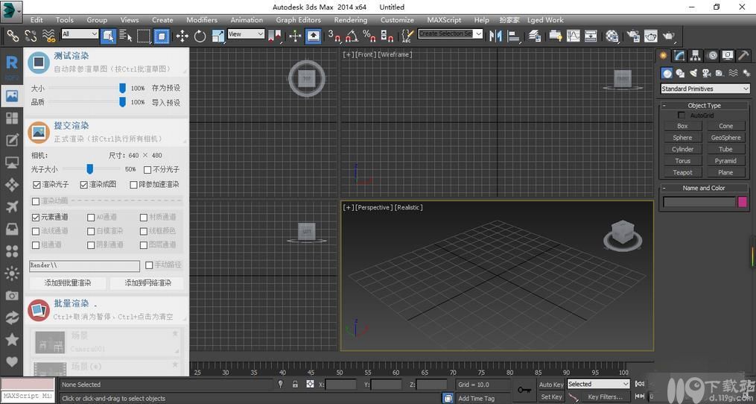Open Rendered Frame Window icon
Image resolution: width=756 pixels, height=404 pixels.
click(x=651, y=35)
